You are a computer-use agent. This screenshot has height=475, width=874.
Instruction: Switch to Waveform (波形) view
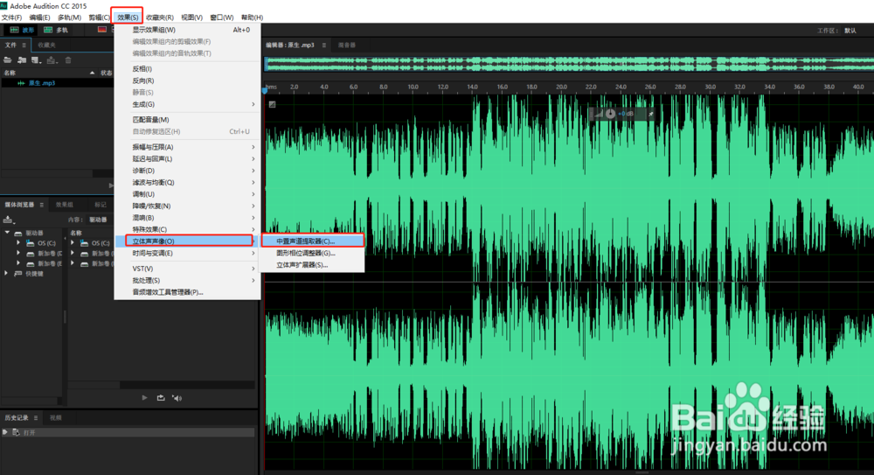23,30
